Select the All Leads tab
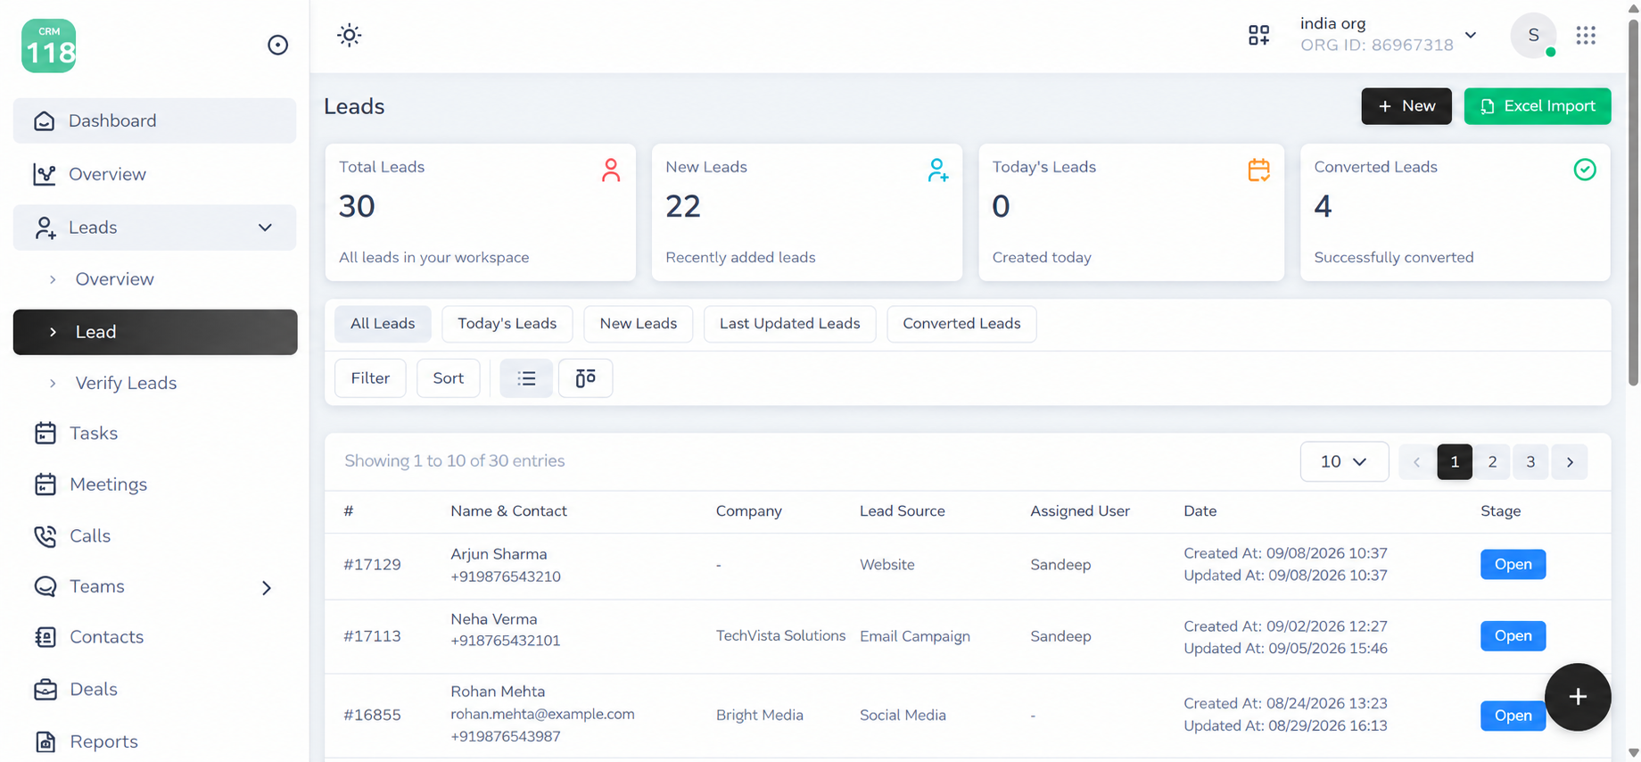The height and width of the screenshot is (762, 1641). 383,324
